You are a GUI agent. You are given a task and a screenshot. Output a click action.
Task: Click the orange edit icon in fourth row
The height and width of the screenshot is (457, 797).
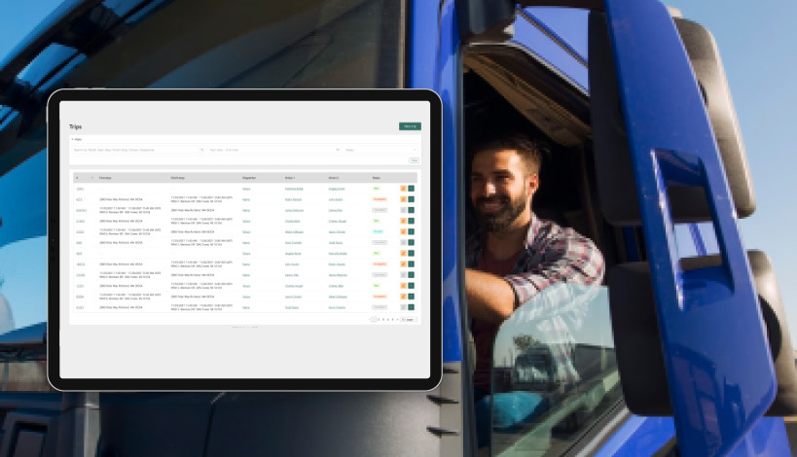click(403, 221)
